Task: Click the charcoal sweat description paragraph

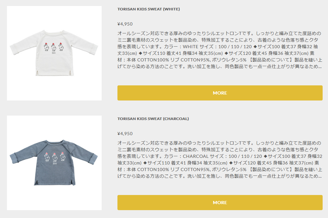Action: 220,159
